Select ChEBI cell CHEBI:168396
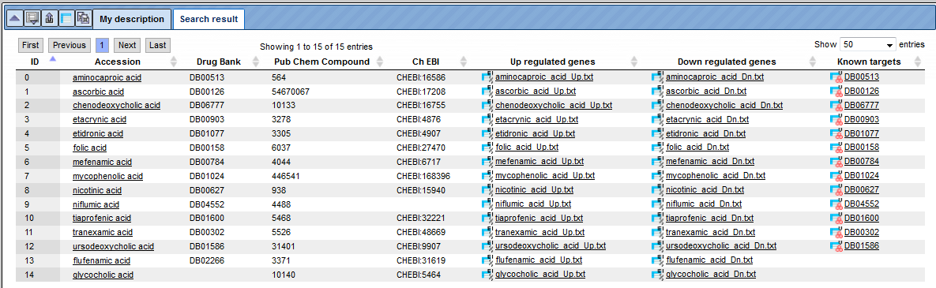 tap(423, 176)
